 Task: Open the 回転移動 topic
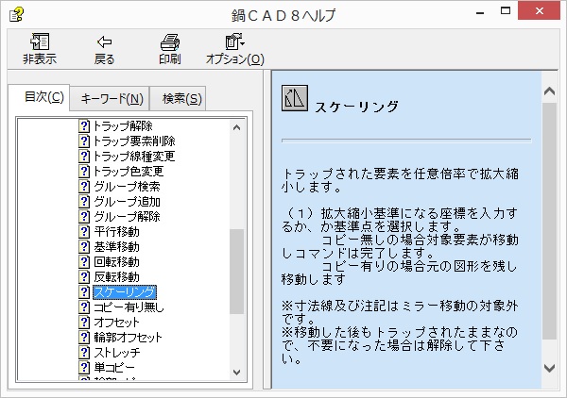click(116, 261)
